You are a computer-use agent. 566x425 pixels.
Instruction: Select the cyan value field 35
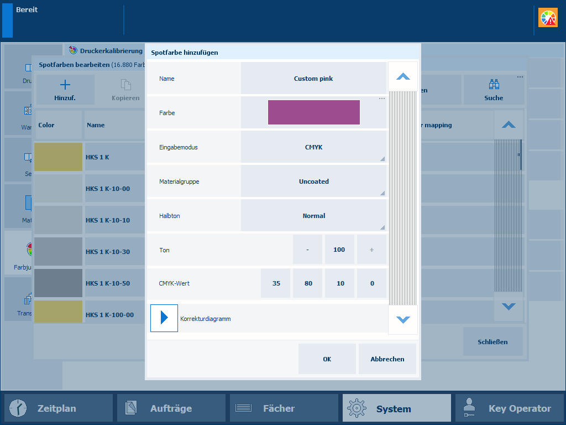coord(276,283)
